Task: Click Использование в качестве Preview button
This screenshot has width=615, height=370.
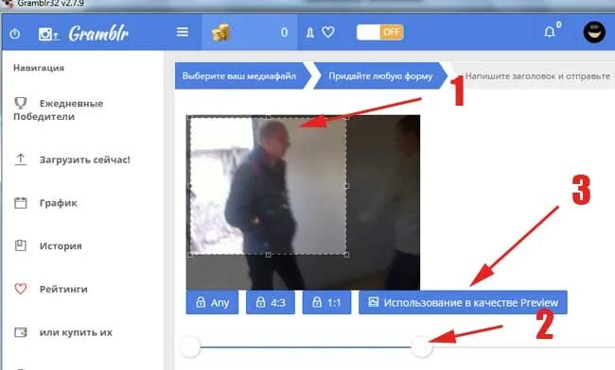Action: click(463, 302)
